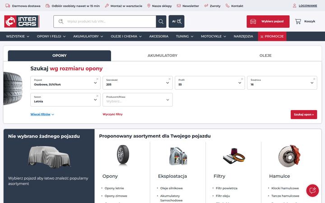The height and width of the screenshot is (203, 325).
Task: Click the user icon beside Logowanie
Action: pos(294,6)
